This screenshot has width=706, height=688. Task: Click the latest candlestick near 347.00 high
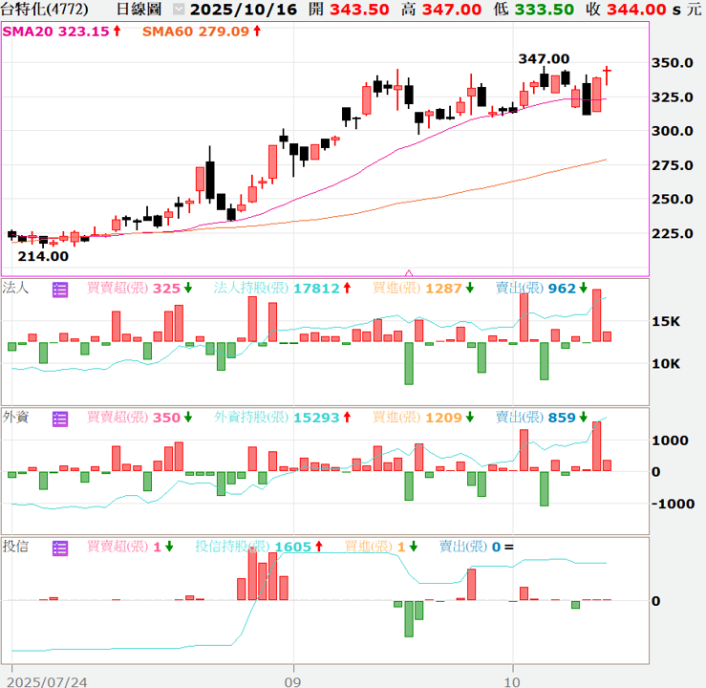(x=607, y=75)
